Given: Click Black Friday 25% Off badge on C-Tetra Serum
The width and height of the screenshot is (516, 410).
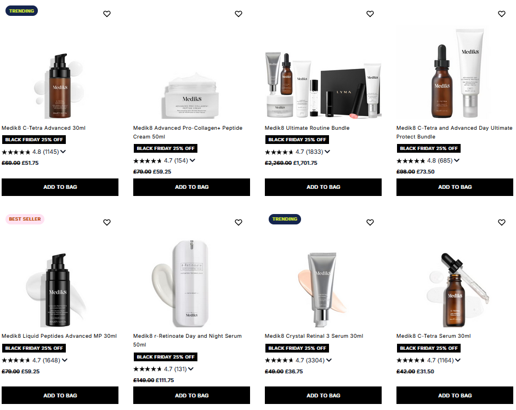Looking at the screenshot, I should [429, 348].
